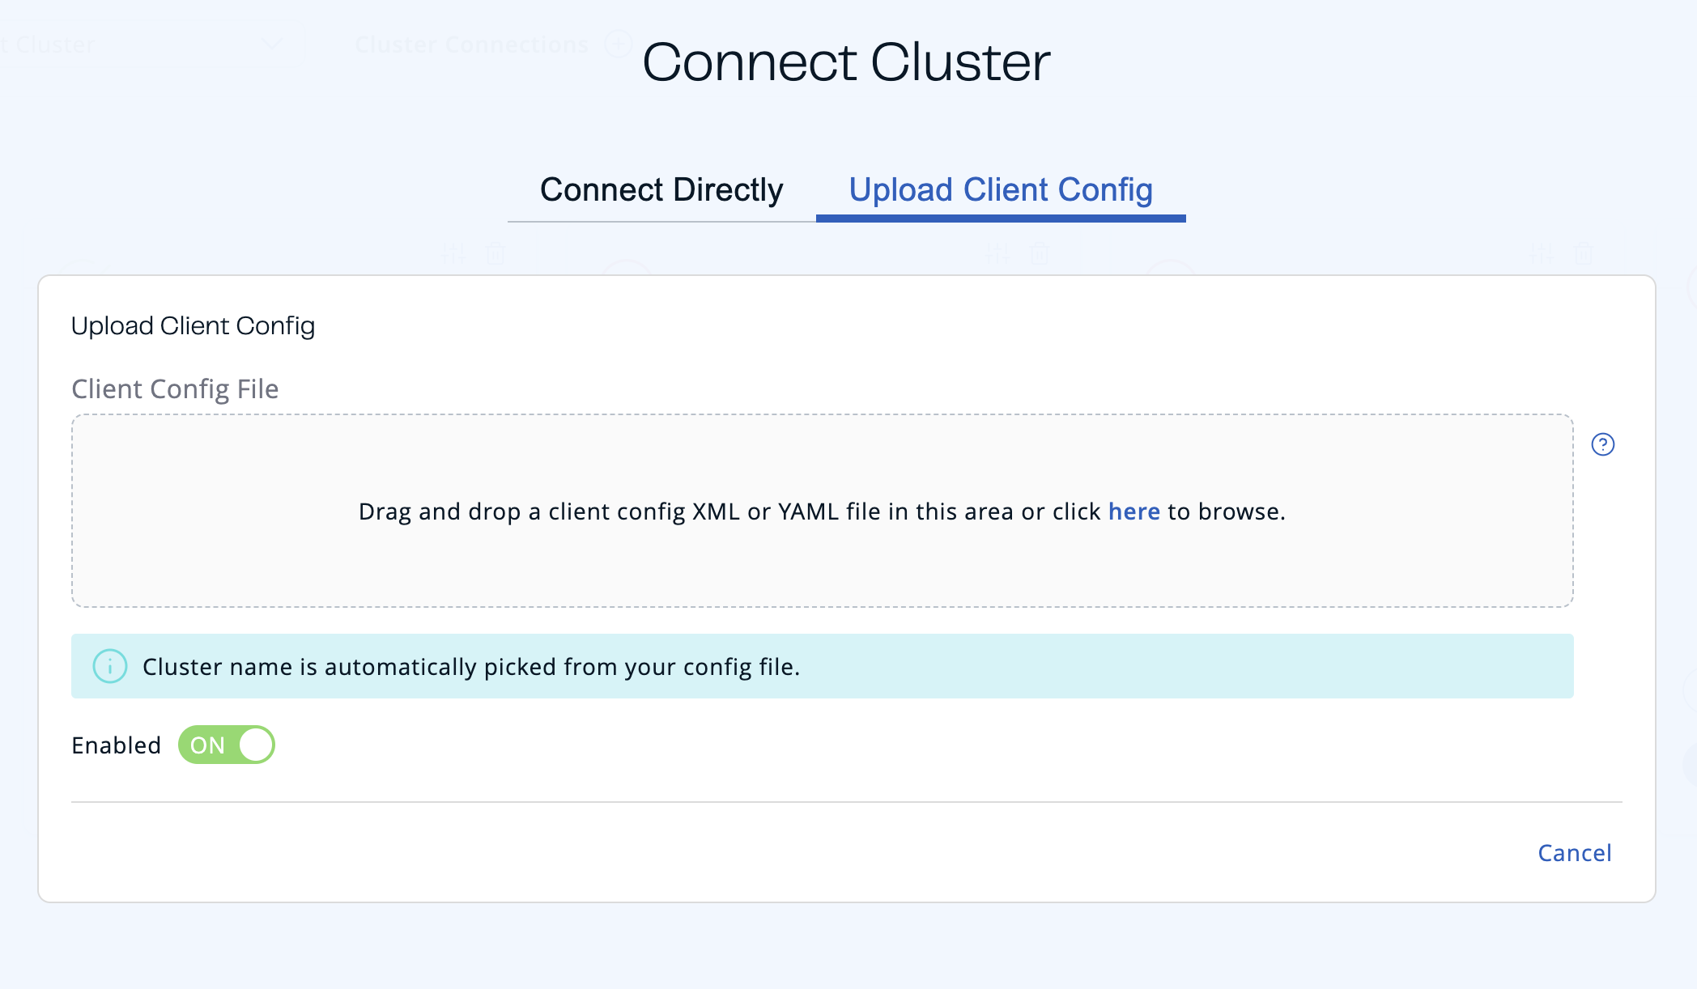
Task: Click the rightmost faded sliders icon
Action: coord(1542,253)
